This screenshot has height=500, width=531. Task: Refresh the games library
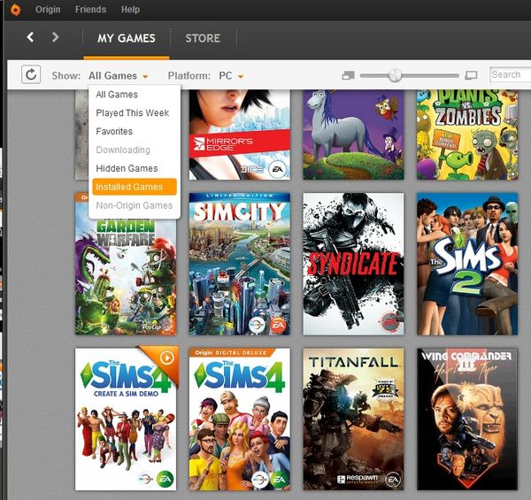pyautogui.click(x=31, y=74)
